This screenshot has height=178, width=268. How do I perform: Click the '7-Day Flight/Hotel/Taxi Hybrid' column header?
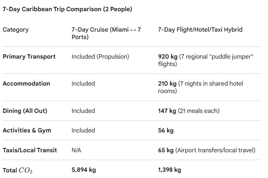coord(200,29)
